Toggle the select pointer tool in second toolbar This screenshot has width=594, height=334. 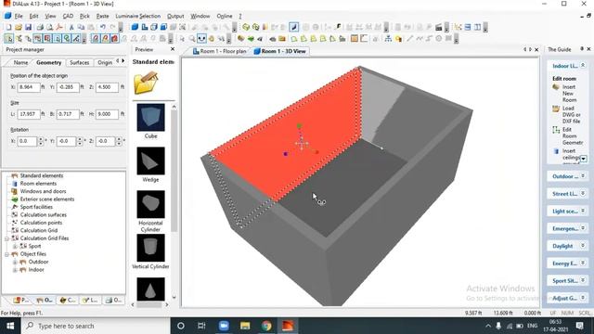coord(8,39)
